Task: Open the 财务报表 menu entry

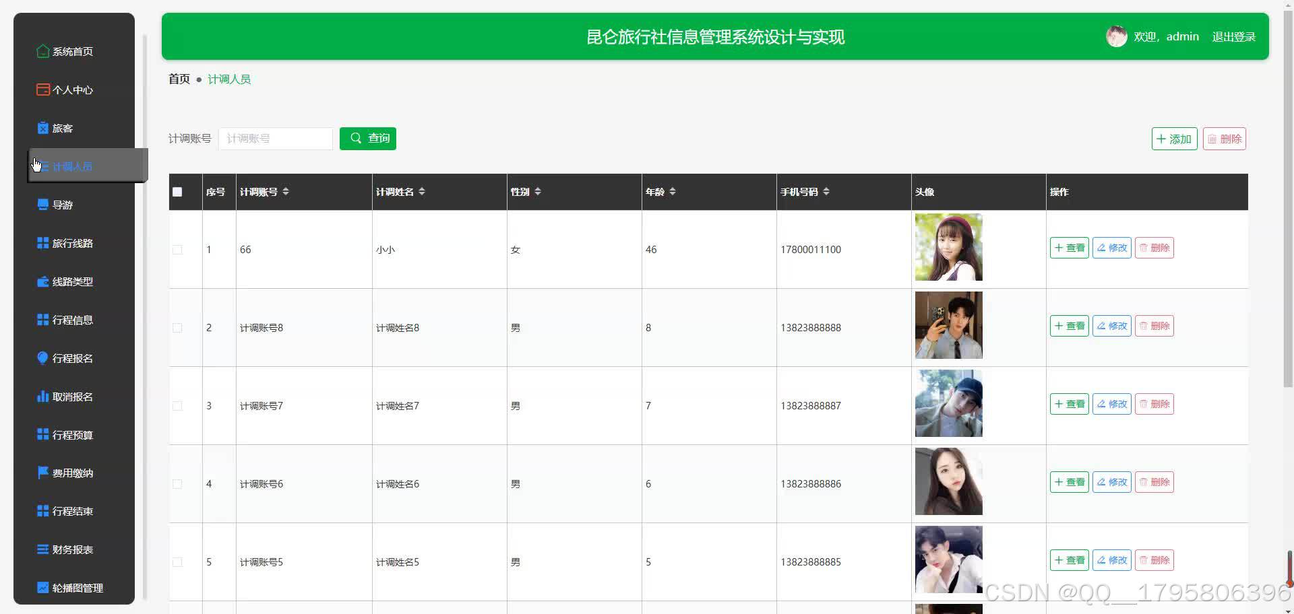Action: point(74,549)
